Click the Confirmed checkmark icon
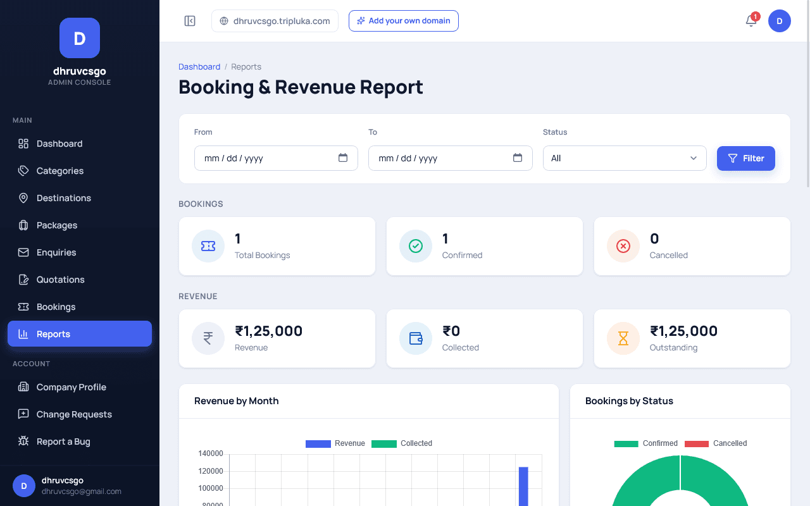The height and width of the screenshot is (506, 810). coord(416,246)
